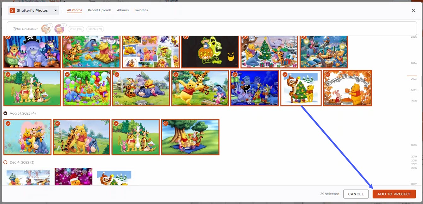Jump to 2022 on the timeline

pyautogui.click(x=414, y=90)
